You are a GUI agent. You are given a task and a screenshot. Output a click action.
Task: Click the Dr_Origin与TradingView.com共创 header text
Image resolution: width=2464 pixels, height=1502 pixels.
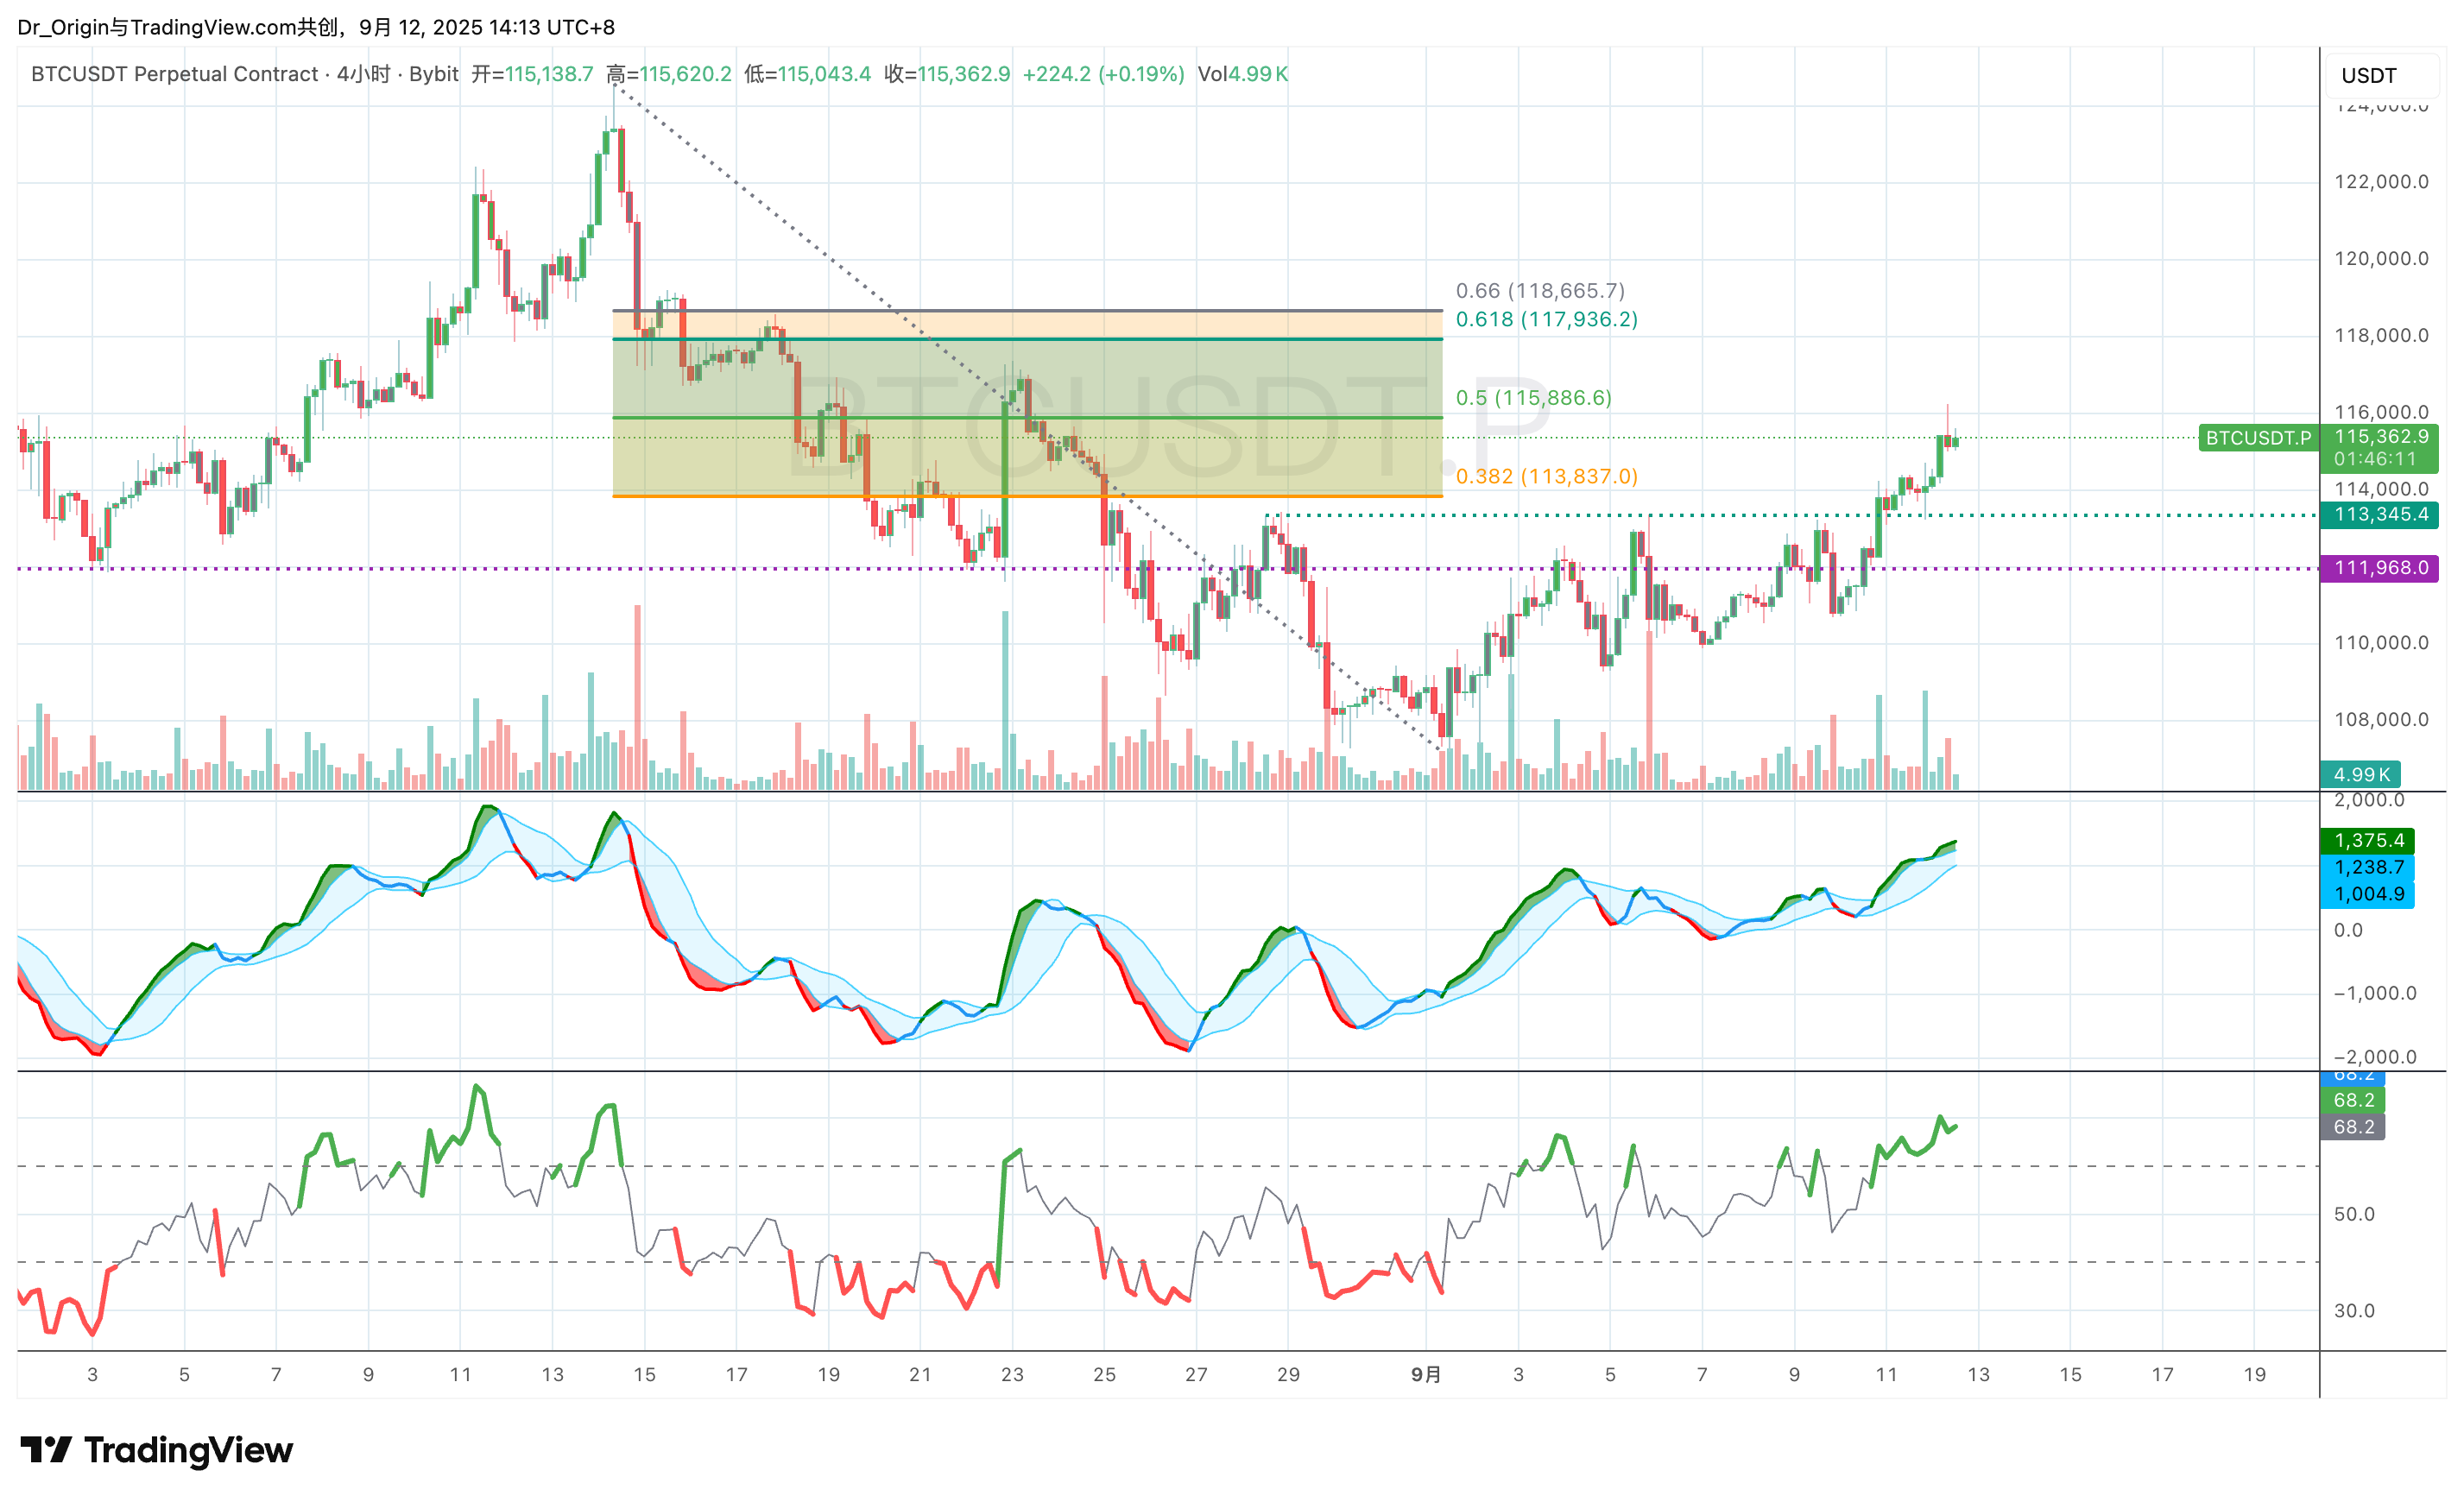coord(178,27)
